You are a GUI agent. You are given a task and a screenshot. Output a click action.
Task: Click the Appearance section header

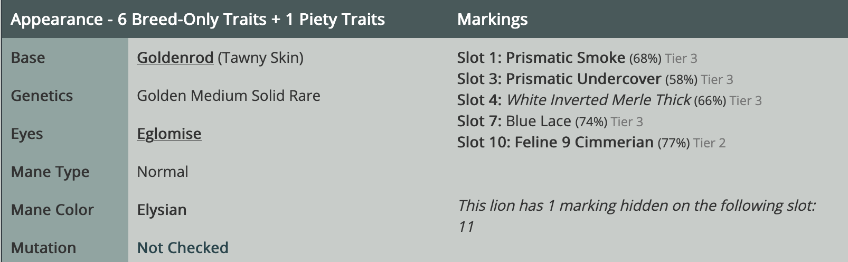coord(197,20)
